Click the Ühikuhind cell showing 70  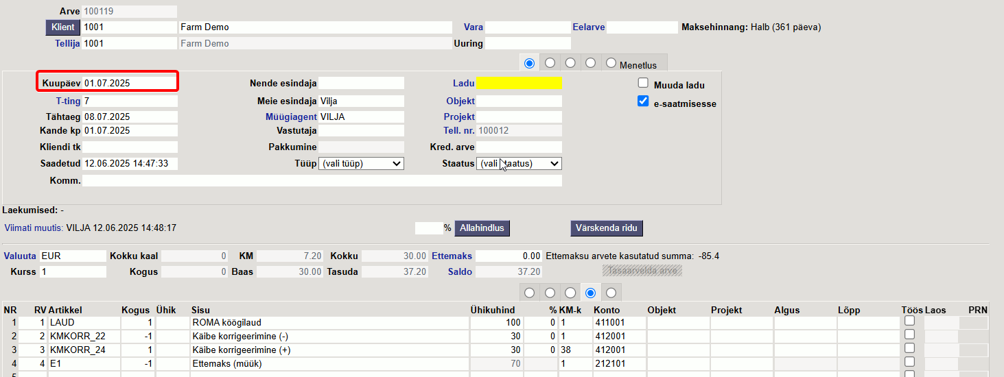click(x=497, y=363)
